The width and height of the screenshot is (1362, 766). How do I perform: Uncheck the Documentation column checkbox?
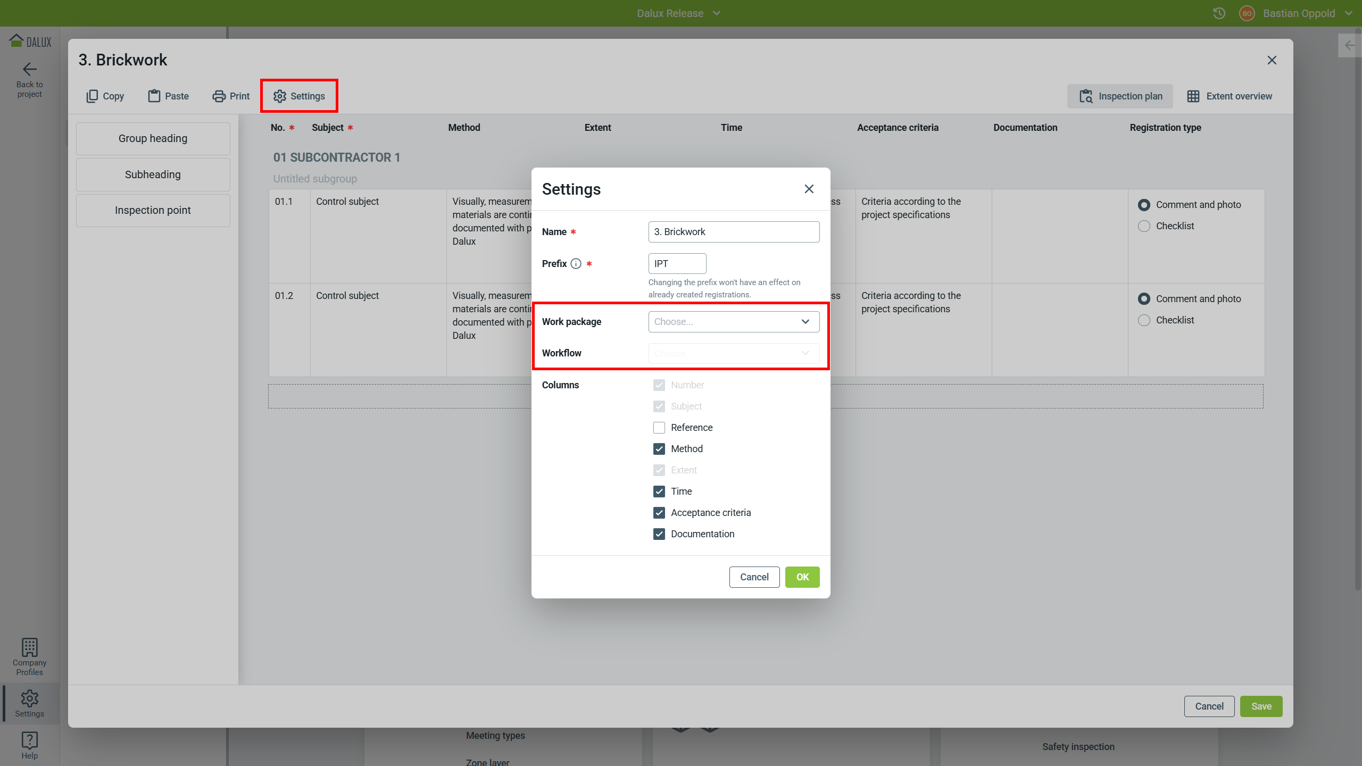[x=659, y=534]
